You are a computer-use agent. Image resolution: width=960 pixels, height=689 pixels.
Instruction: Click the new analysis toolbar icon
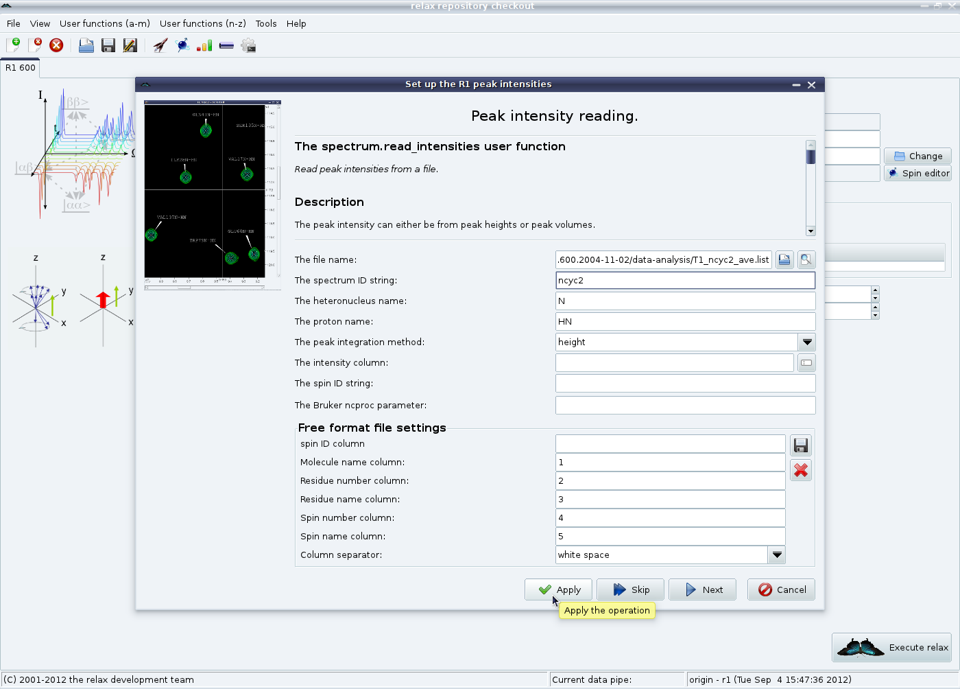(14, 45)
